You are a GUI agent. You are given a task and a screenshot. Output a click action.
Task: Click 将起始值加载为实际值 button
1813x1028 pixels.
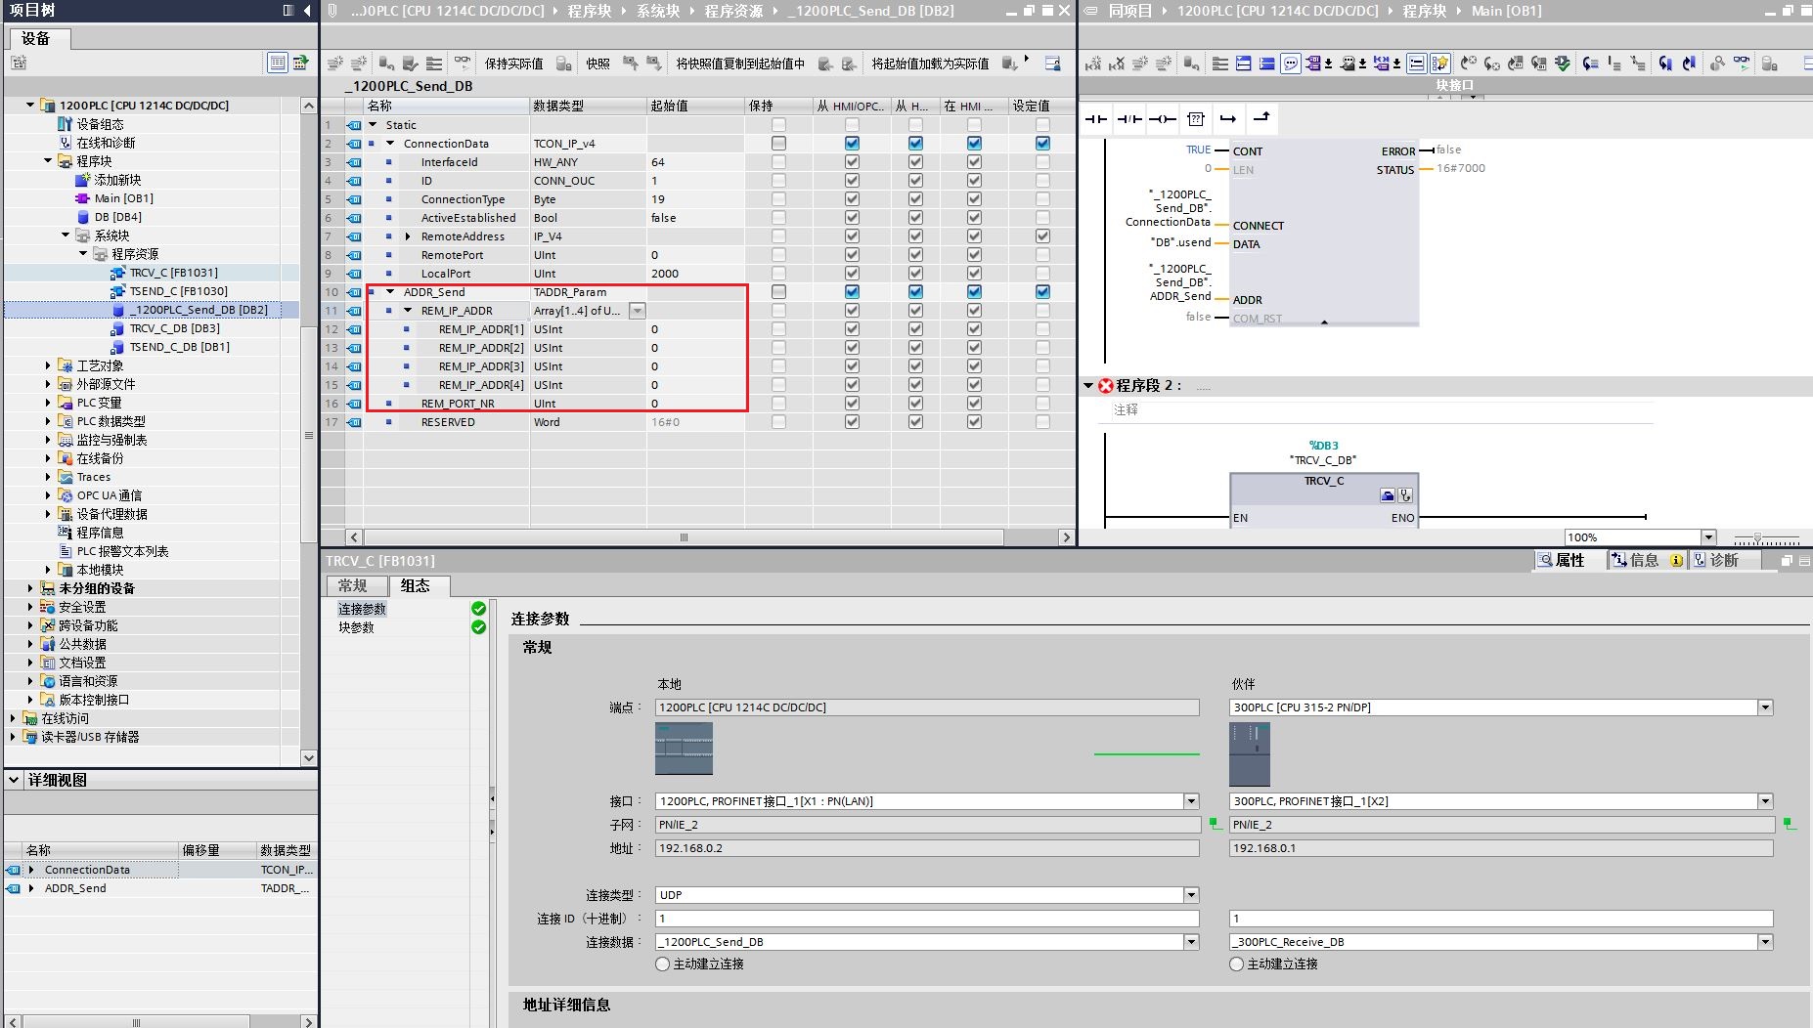(930, 64)
